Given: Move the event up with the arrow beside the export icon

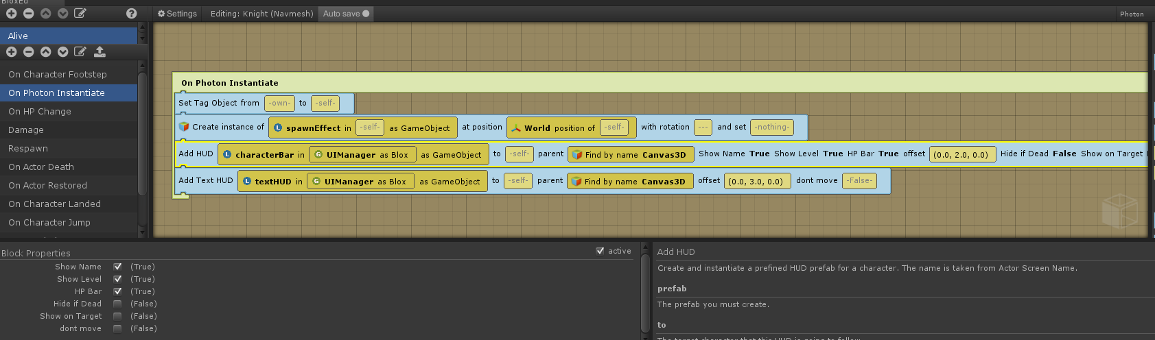Looking at the screenshot, I should point(45,51).
